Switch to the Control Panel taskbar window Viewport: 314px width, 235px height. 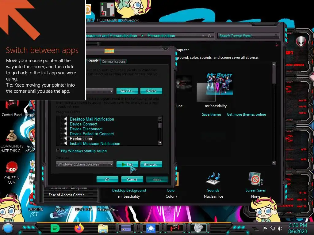tap(126, 228)
